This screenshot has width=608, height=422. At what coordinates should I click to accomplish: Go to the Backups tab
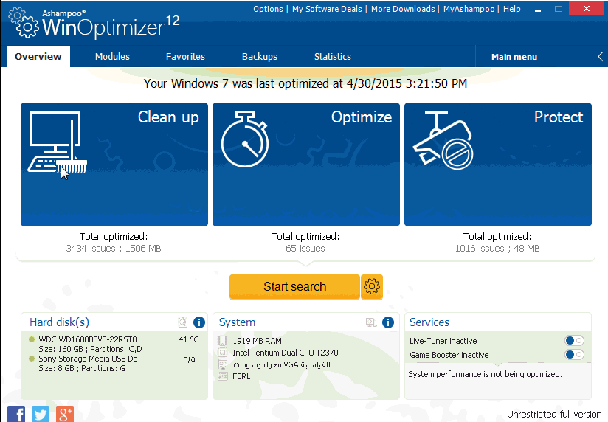[260, 57]
